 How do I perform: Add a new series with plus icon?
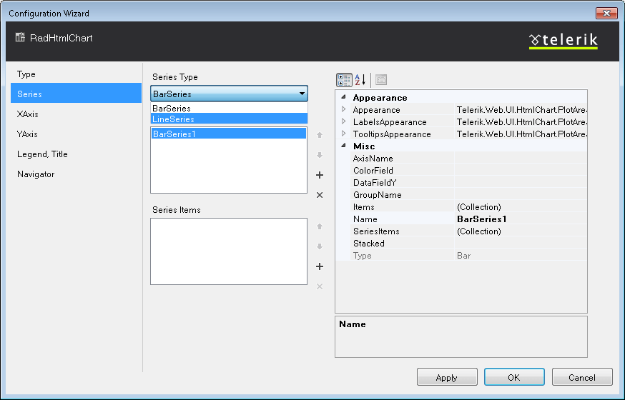(x=320, y=175)
